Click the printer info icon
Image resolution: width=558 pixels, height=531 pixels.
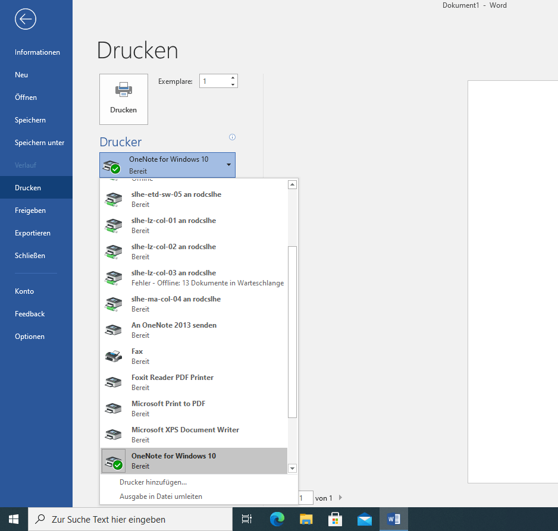pyautogui.click(x=233, y=137)
